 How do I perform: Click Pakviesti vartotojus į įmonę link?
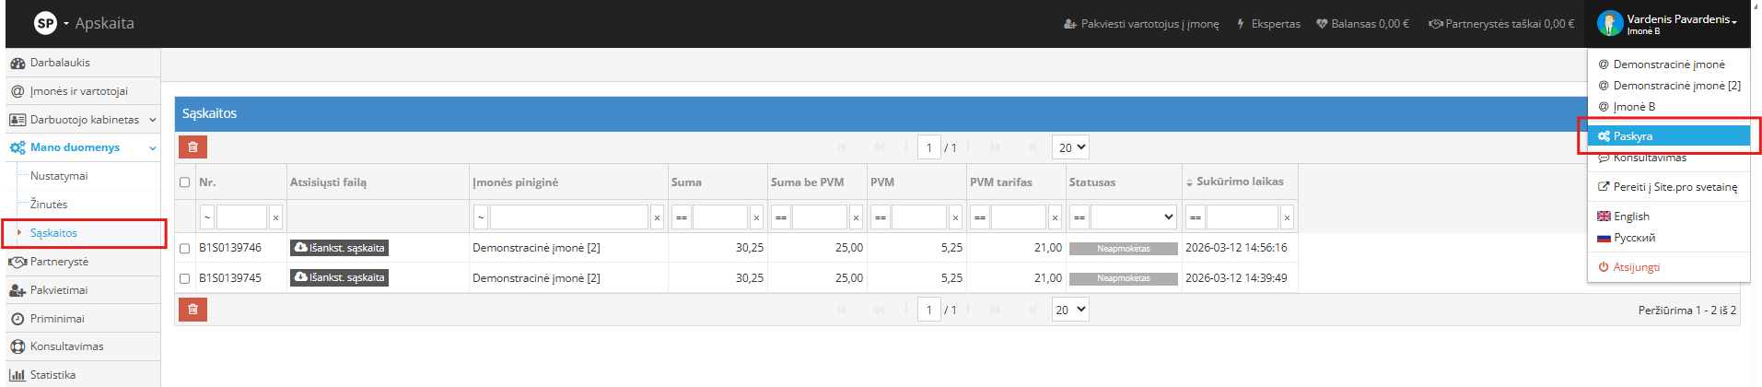[x=1141, y=24]
